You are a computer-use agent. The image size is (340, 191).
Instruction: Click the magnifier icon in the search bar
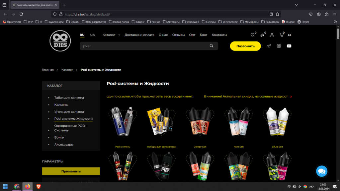[212, 46]
